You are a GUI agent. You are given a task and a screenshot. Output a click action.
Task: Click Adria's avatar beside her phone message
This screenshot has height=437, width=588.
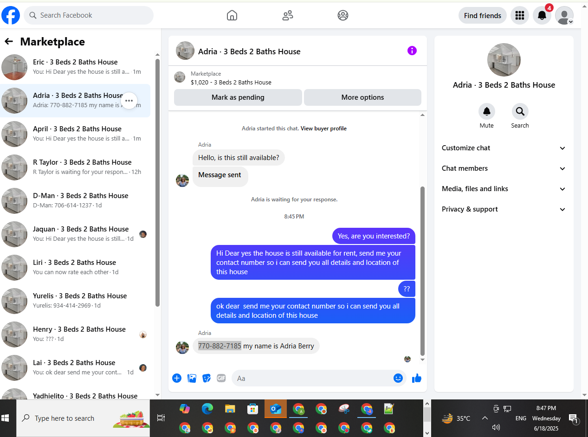[182, 347]
